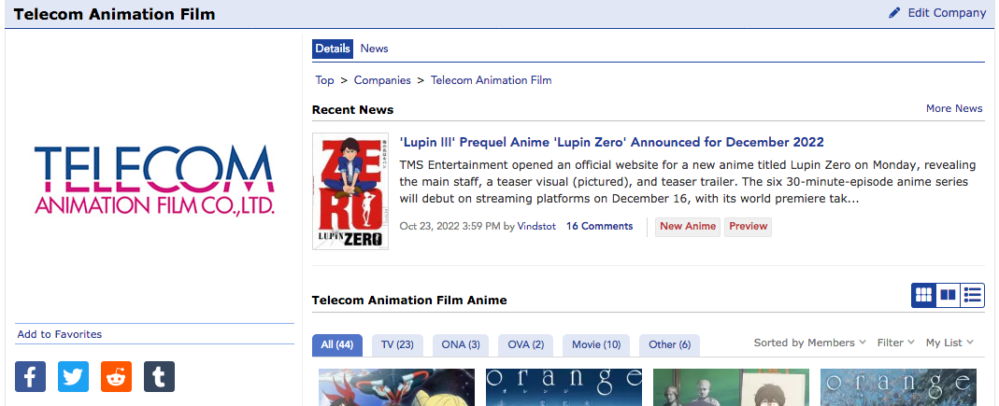Share page on Facebook icon
This screenshot has width=999, height=406.
tap(30, 377)
